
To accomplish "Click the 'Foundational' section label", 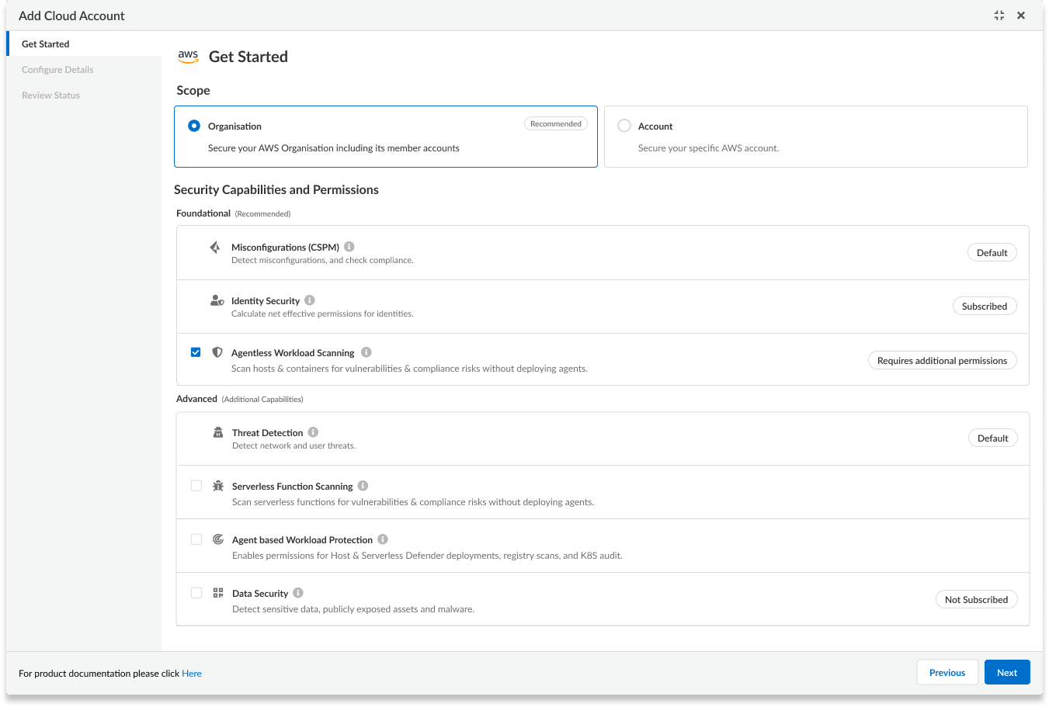I will pos(203,213).
